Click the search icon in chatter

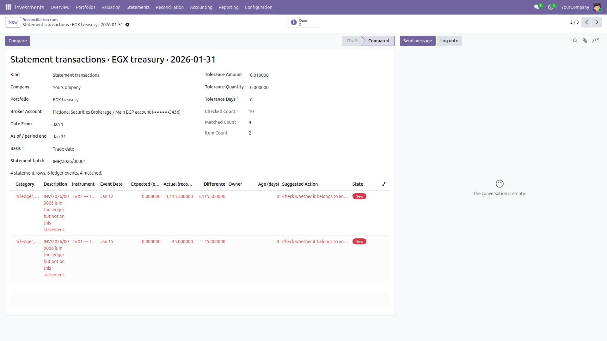tap(575, 41)
